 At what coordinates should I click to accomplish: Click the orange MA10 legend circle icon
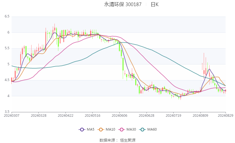tap(101, 129)
